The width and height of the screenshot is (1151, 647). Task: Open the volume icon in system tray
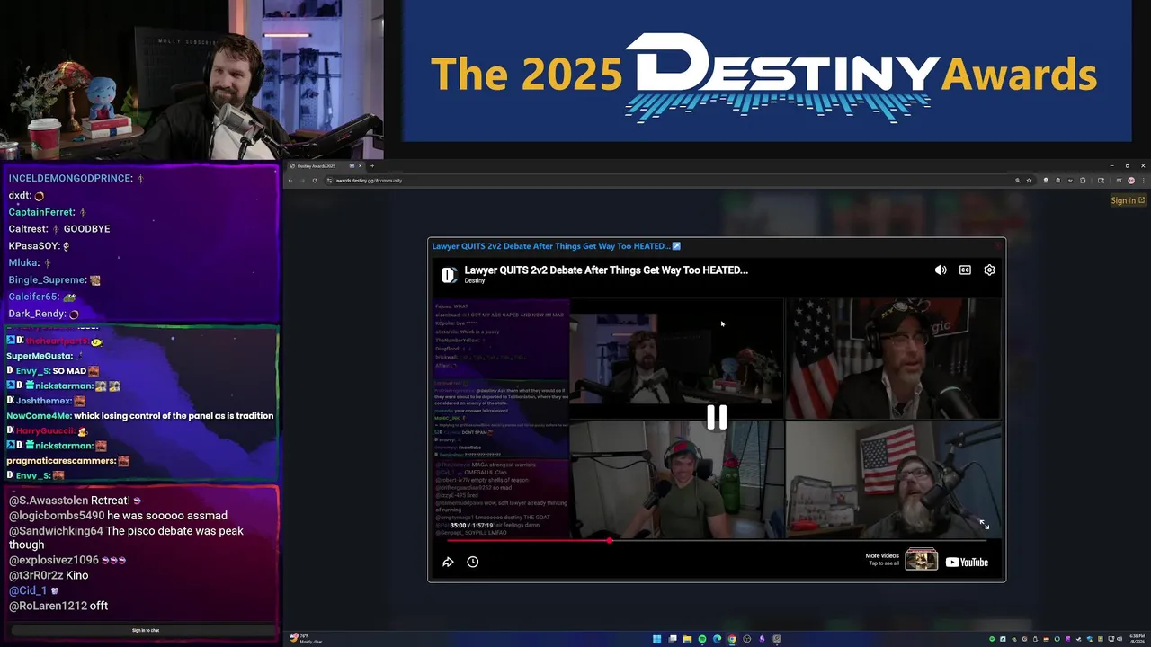[x=1120, y=639]
